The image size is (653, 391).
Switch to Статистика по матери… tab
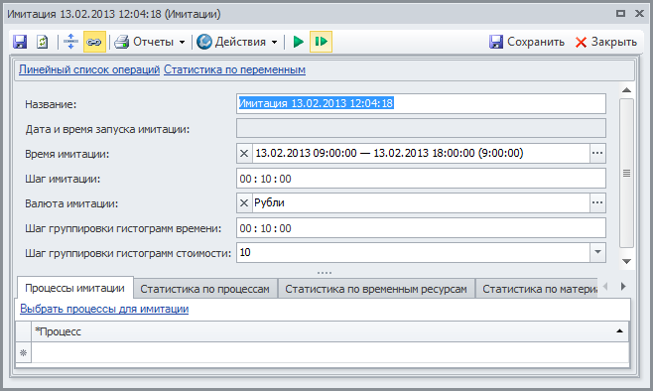[x=537, y=289]
